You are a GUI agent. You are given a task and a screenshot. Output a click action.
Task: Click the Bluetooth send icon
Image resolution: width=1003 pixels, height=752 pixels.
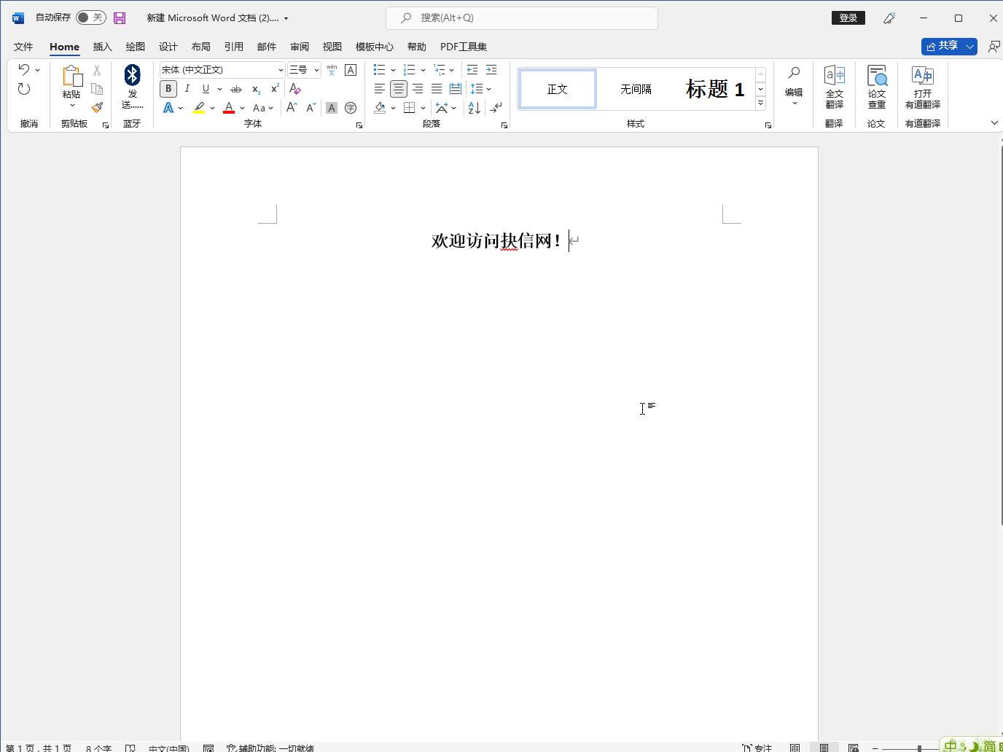pos(132,76)
